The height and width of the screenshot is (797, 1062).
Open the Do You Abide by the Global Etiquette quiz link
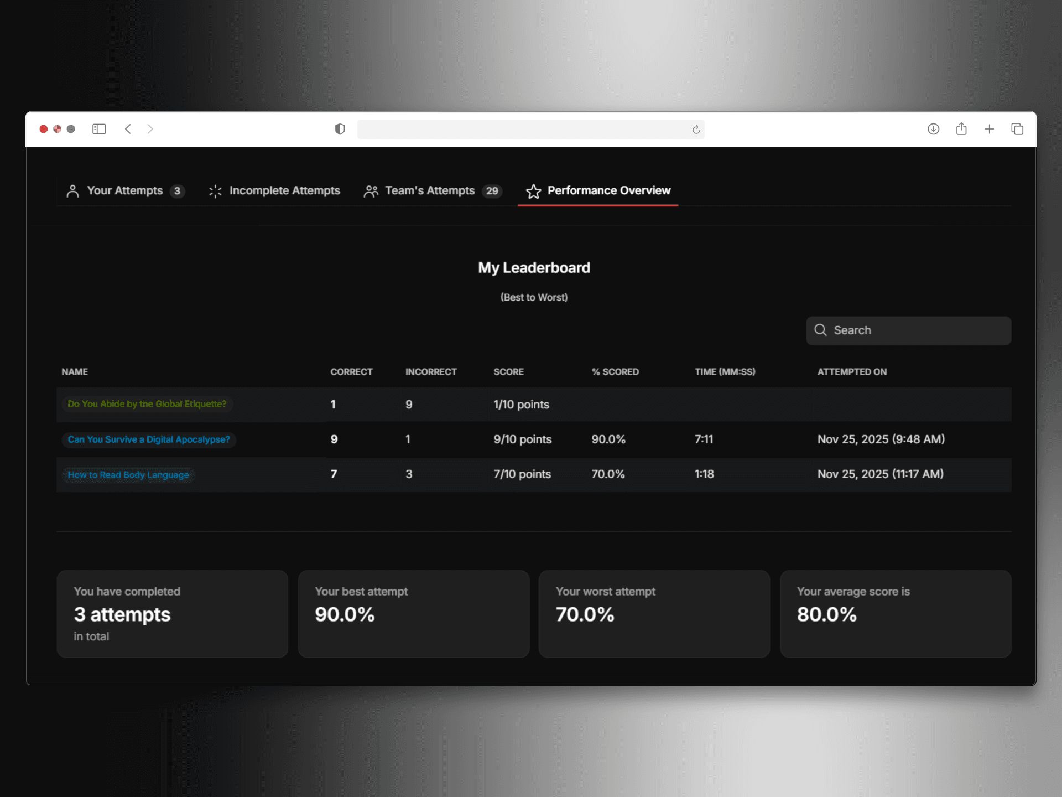tap(147, 404)
